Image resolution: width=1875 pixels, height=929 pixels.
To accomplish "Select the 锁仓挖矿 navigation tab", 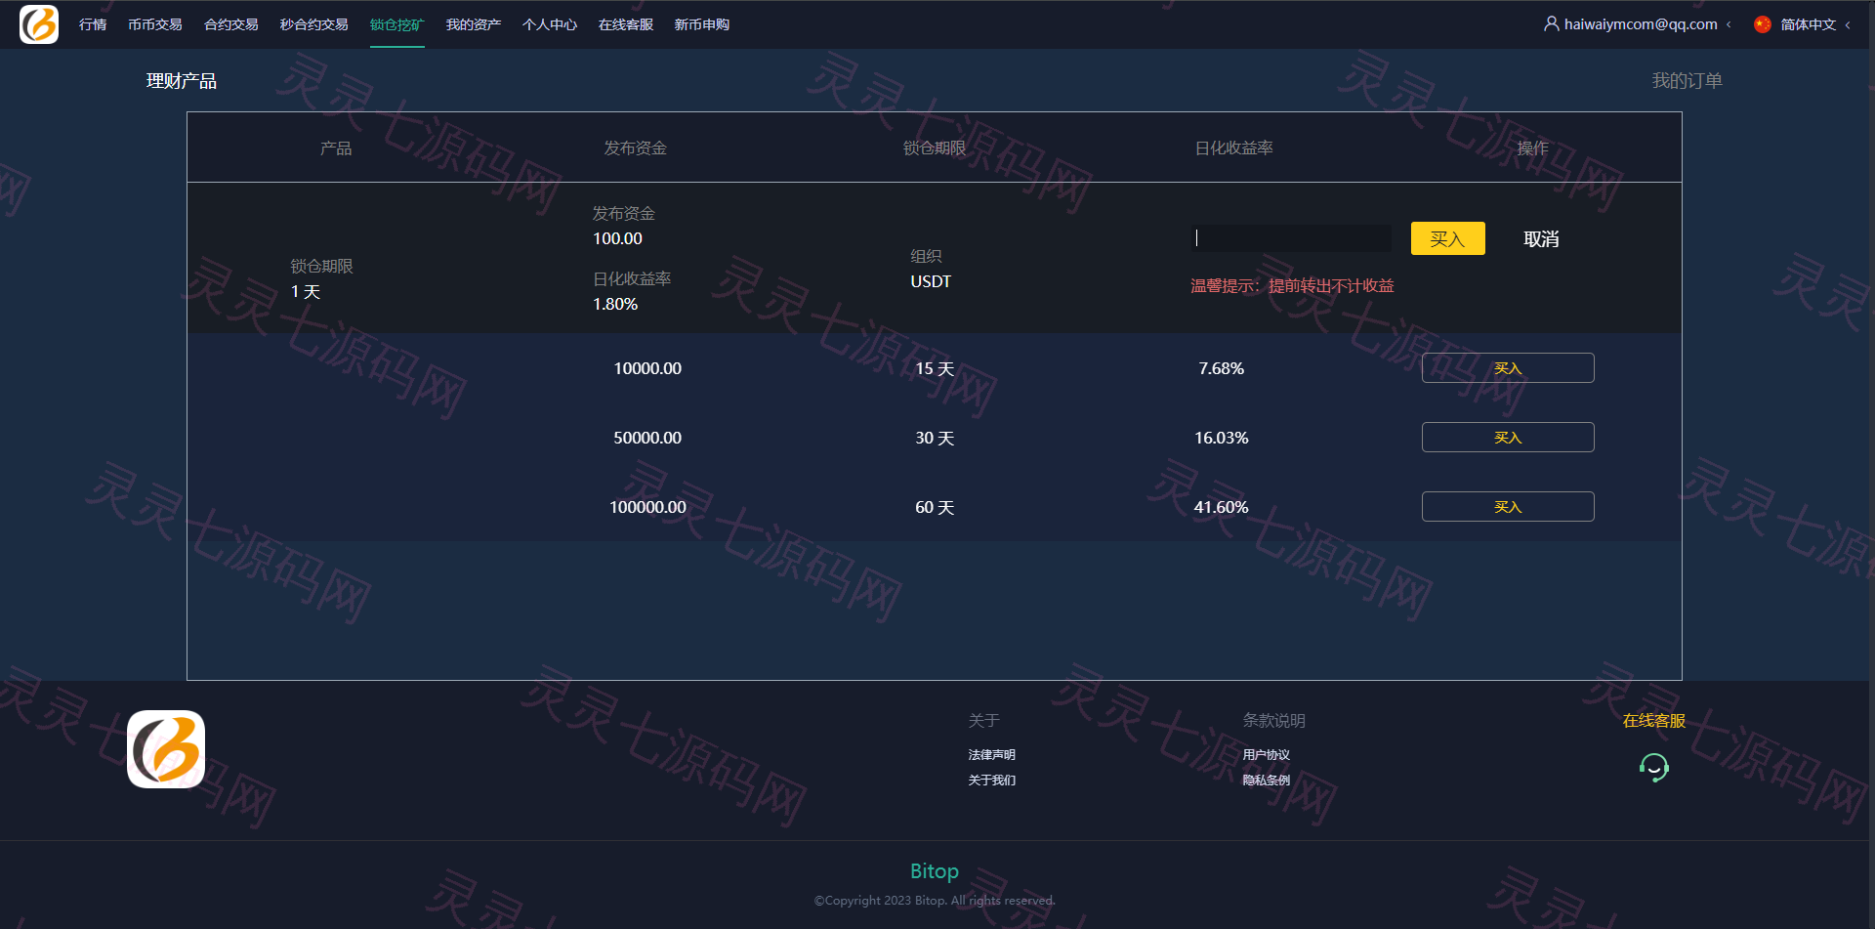I will click(397, 24).
